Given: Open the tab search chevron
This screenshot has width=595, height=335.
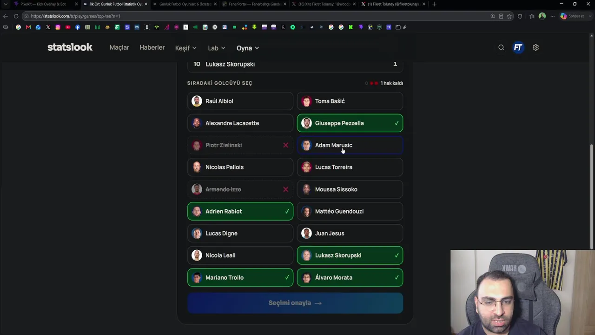Looking at the screenshot, I should (6, 4).
